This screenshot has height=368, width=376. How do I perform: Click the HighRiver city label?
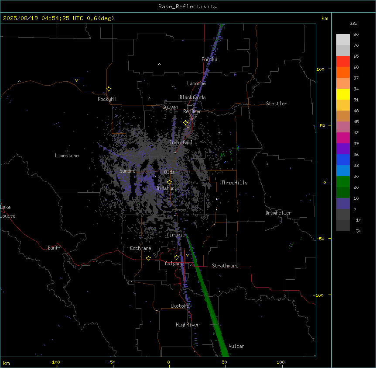click(188, 325)
